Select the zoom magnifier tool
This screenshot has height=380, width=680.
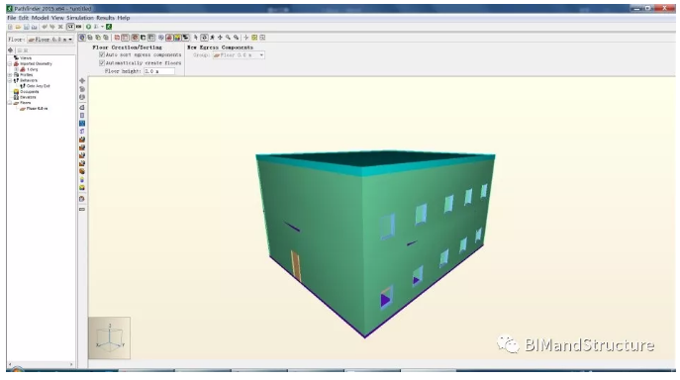(x=228, y=38)
